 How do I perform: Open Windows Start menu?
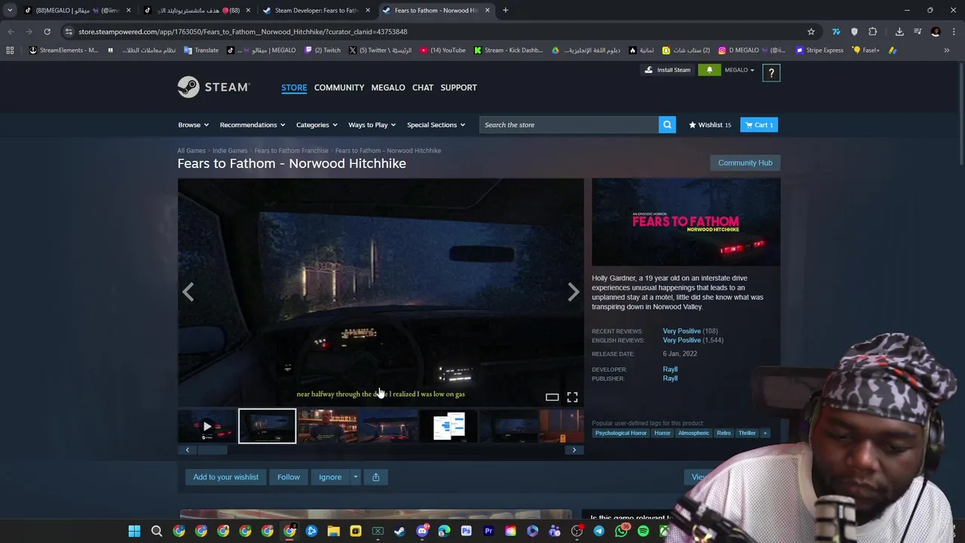(x=134, y=531)
